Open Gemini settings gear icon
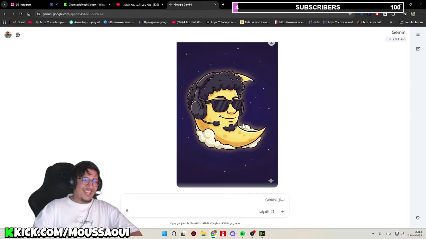The image size is (426, 239). coord(418,218)
